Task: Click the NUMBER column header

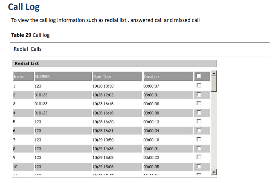Action: pos(63,76)
